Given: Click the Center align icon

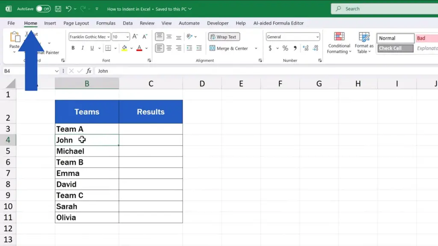Looking at the screenshot, I should 169,48.
